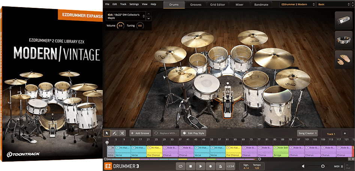Image resolution: width=355 pixels, height=171 pixels.
Task: Step to next kick with down arrow
Action: tap(148, 19)
